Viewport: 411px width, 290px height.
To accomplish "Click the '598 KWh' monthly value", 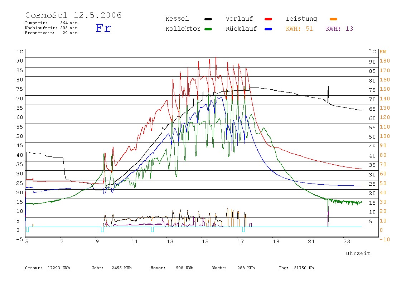I will tap(184, 268).
